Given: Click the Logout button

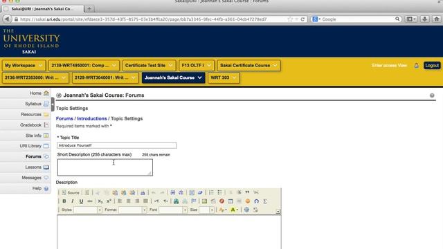Looking at the screenshot, I should click(x=432, y=66).
